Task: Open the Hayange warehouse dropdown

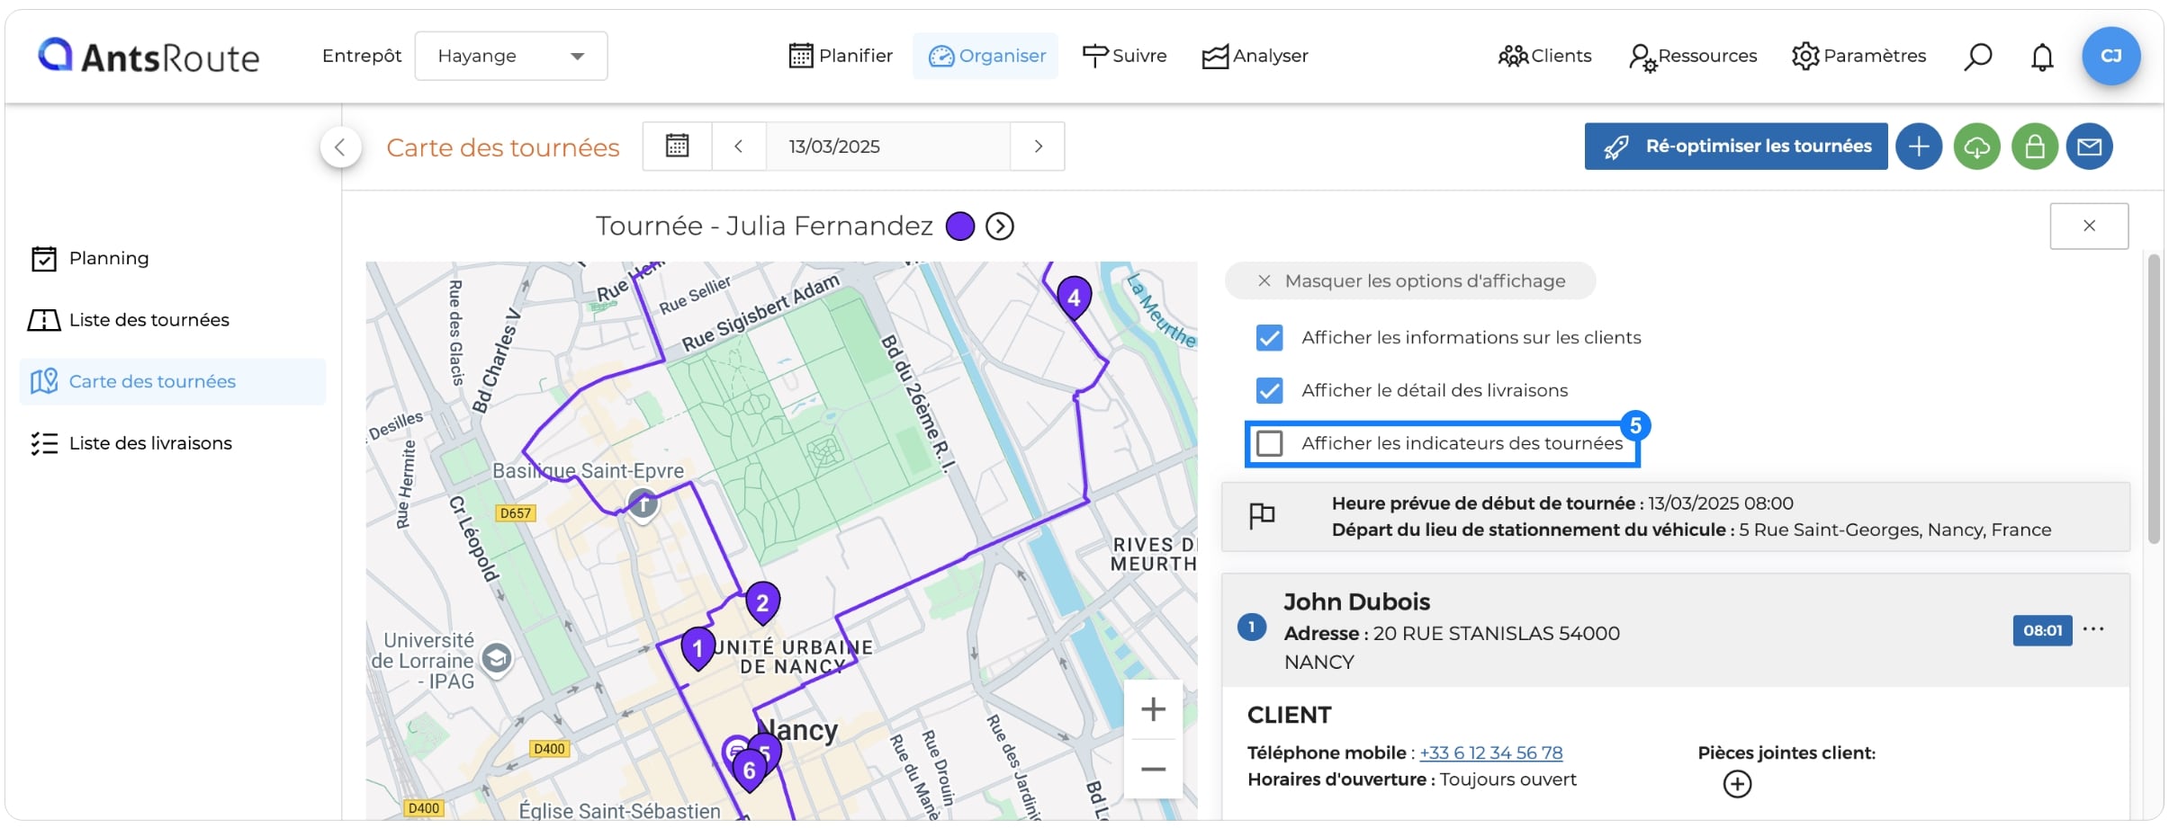Action: tap(510, 56)
